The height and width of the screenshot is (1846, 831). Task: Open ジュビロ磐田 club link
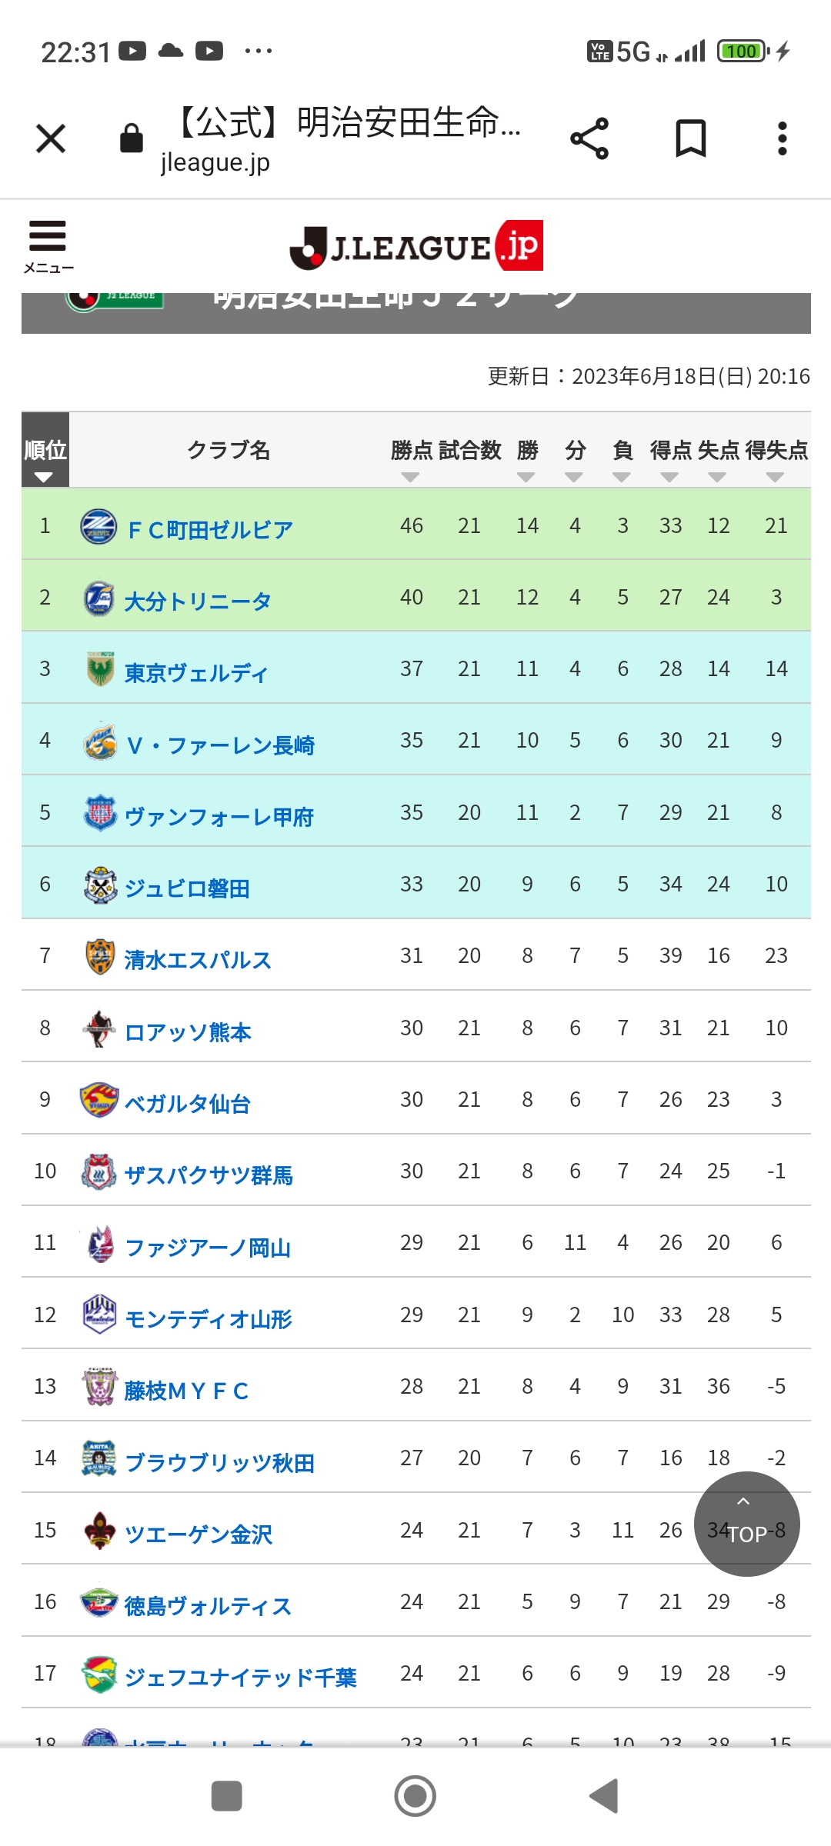[x=187, y=888]
